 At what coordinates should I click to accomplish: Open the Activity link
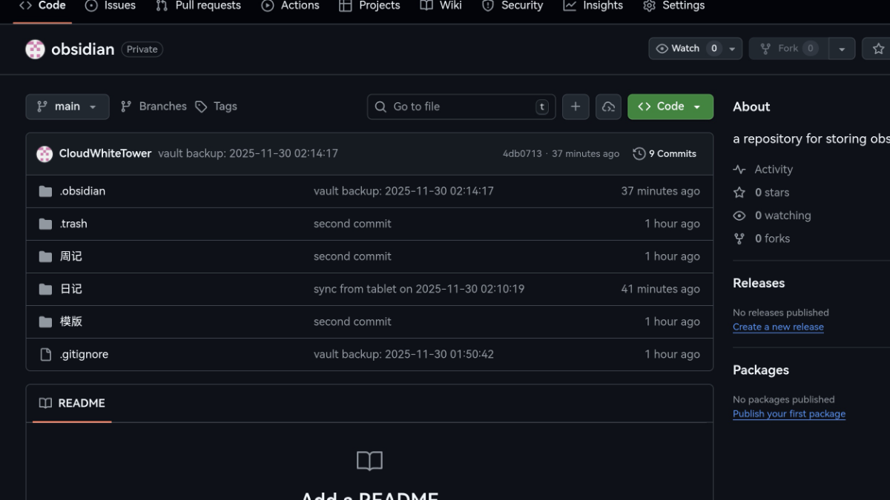point(763,170)
